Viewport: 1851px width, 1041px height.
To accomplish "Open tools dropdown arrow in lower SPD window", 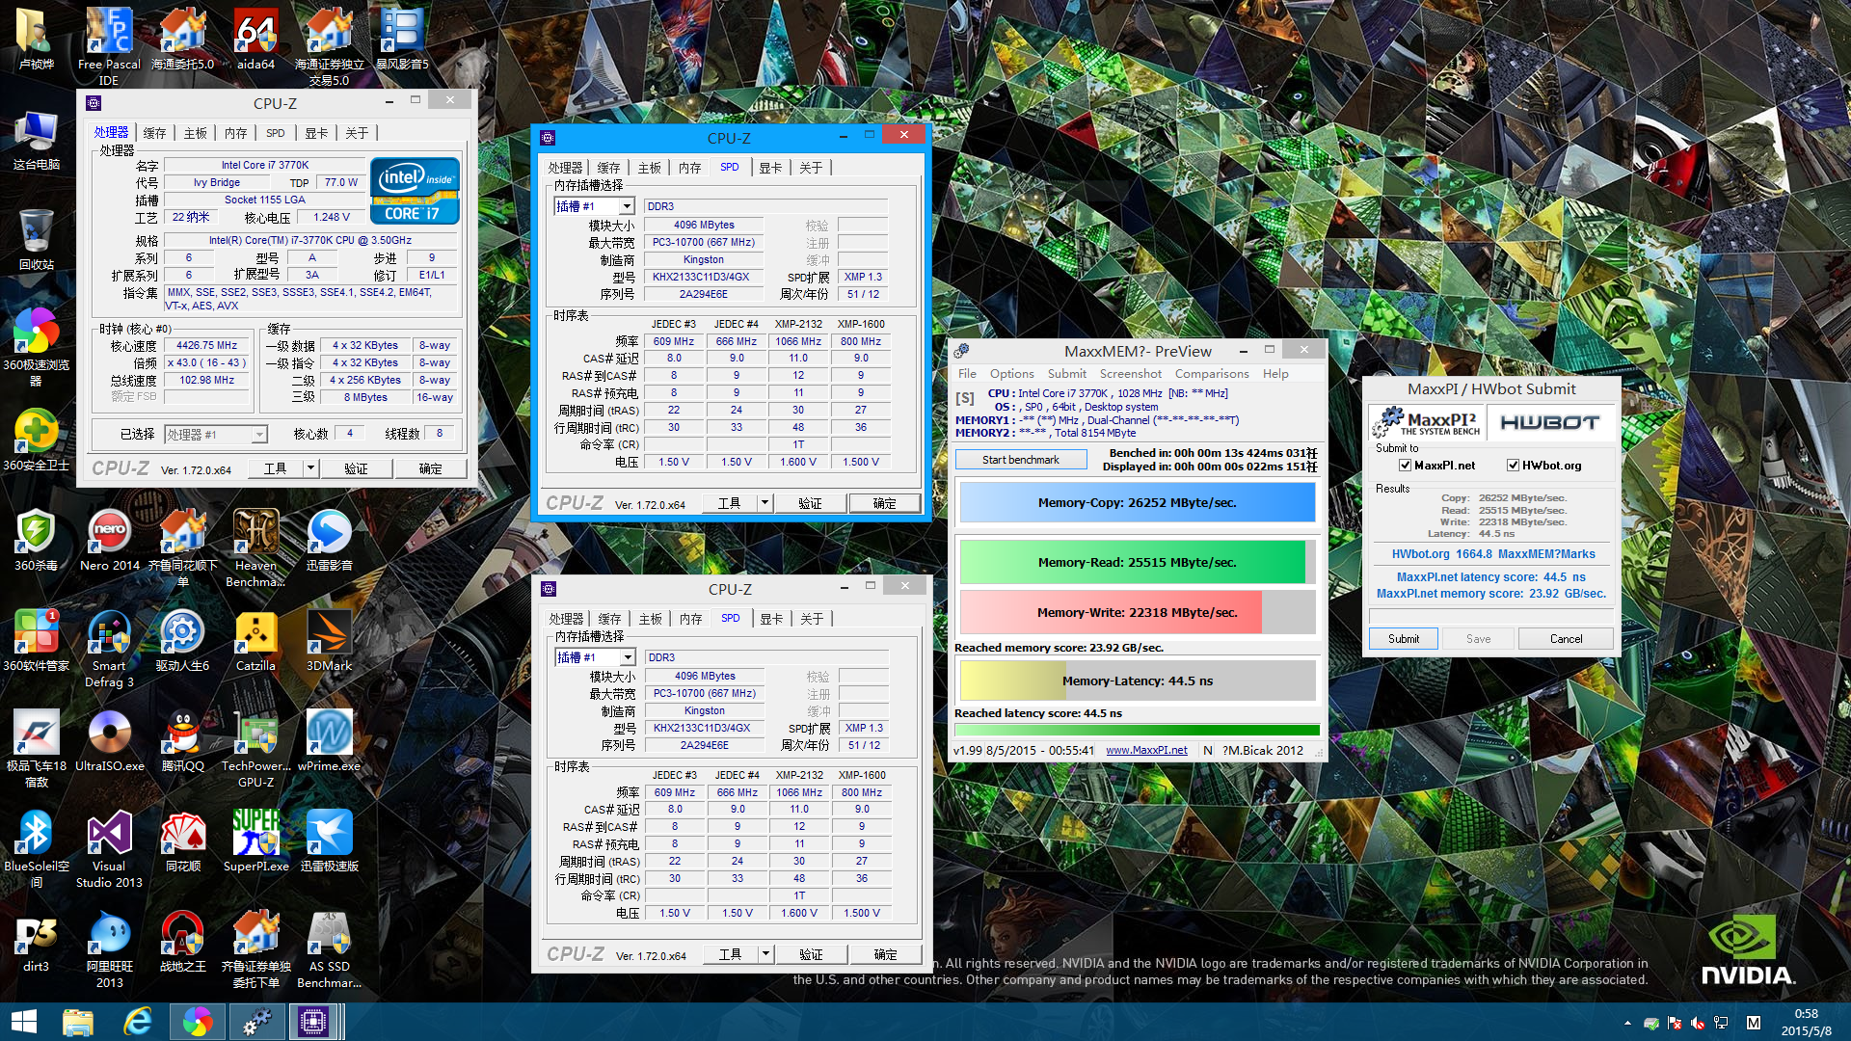I will 765,954.
